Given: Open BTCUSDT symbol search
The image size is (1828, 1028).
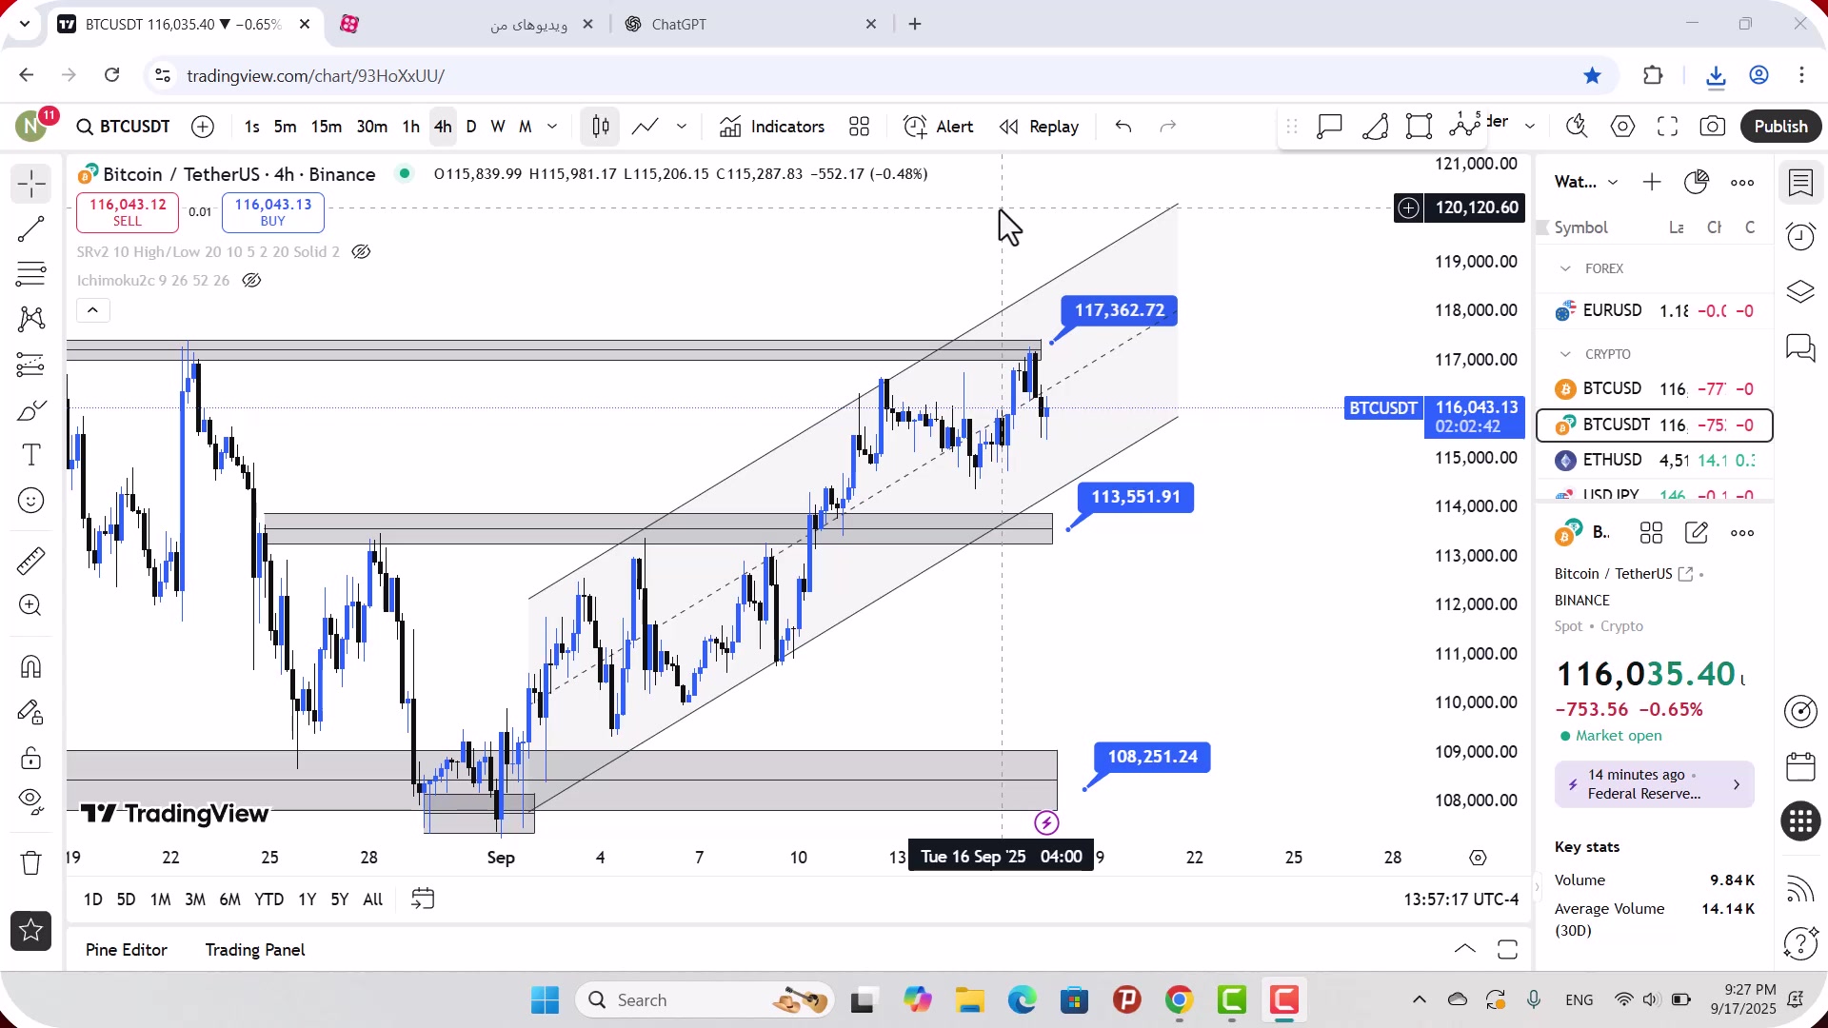Looking at the screenshot, I should click(124, 127).
